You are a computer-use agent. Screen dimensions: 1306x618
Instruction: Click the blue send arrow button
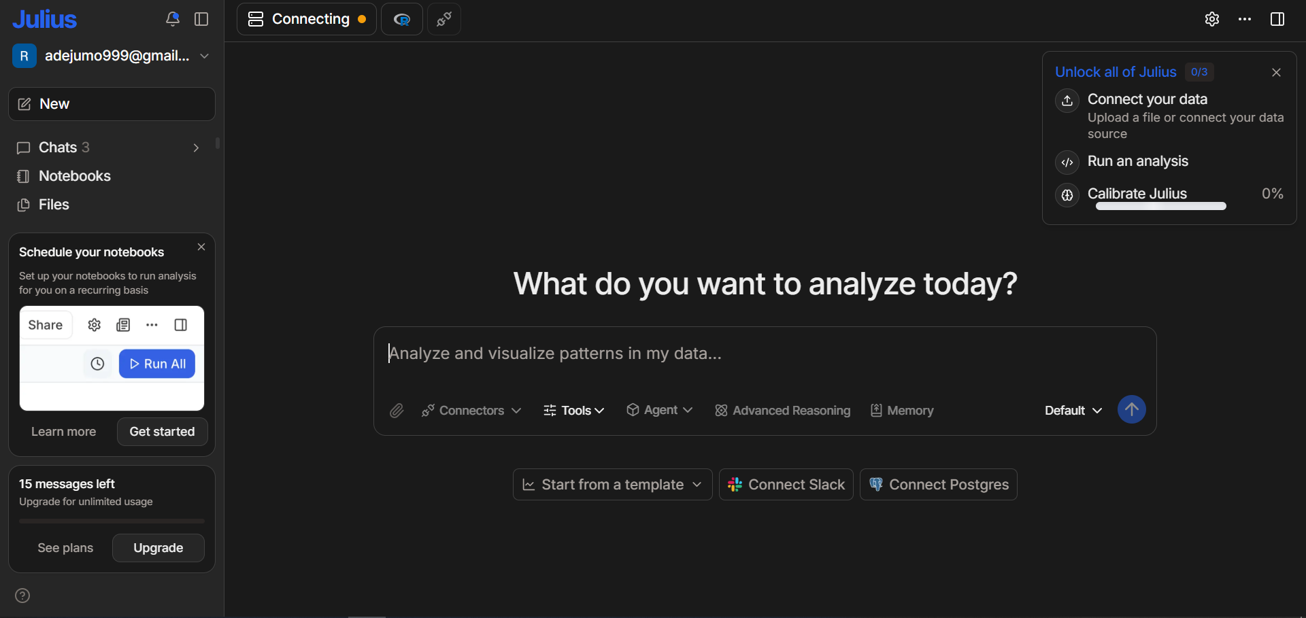click(x=1131, y=410)
